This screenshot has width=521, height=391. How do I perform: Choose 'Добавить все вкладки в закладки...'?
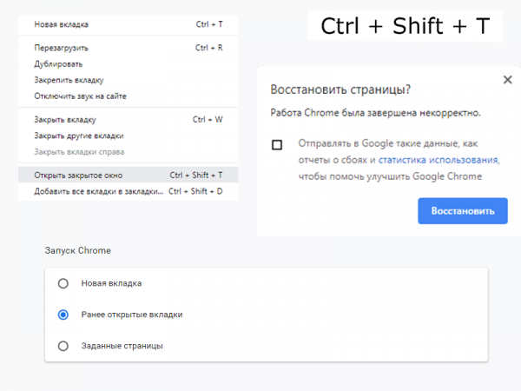click(129, 191)
